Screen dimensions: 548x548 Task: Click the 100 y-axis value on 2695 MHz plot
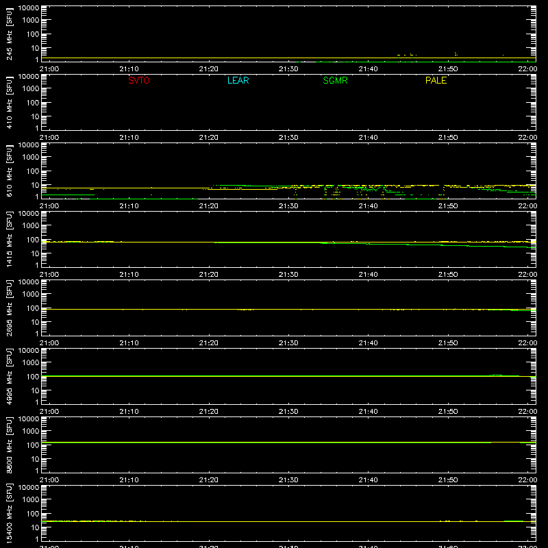coord(33,308)
